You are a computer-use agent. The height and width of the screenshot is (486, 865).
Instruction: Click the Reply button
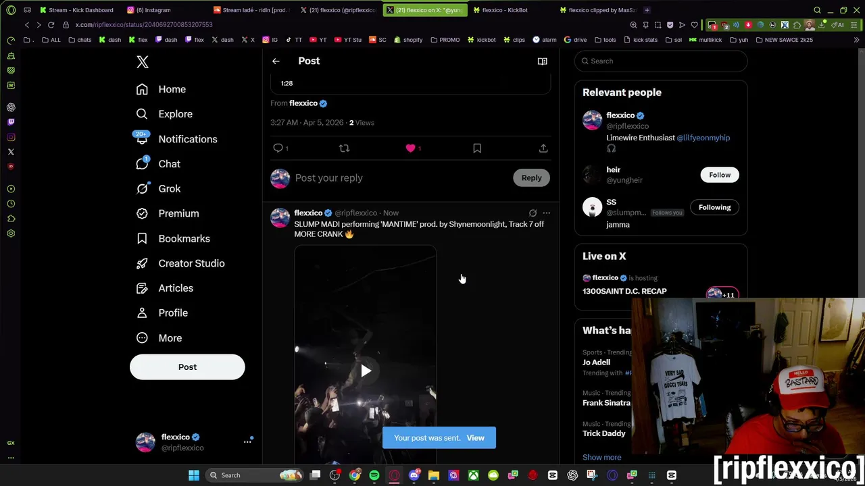pyautogui.click(x=531, y=178)
